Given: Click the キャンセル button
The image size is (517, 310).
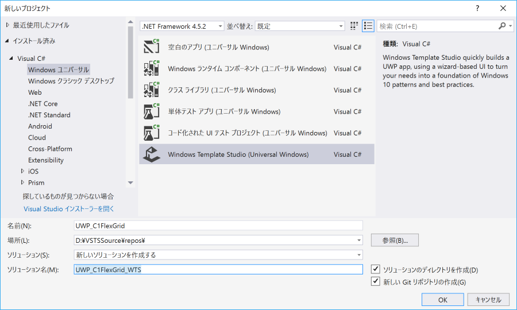Looking at the screenshot, I should pos(488,300).
